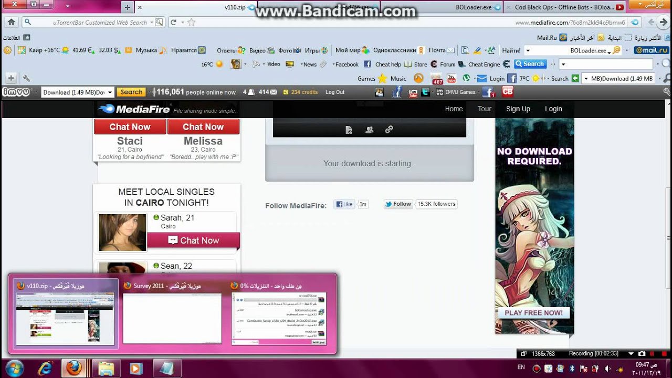Viewport: 672px width, 378px height.
Task: Open the 234 credits IMVU item
Action: (x=301, y=92)
